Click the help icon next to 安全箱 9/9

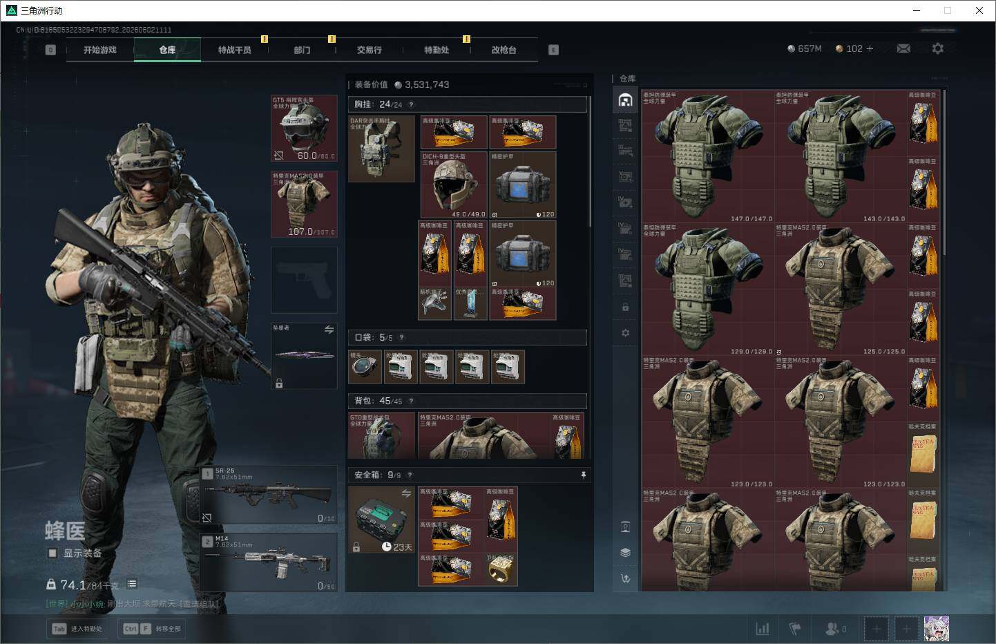tap(410, 475)
